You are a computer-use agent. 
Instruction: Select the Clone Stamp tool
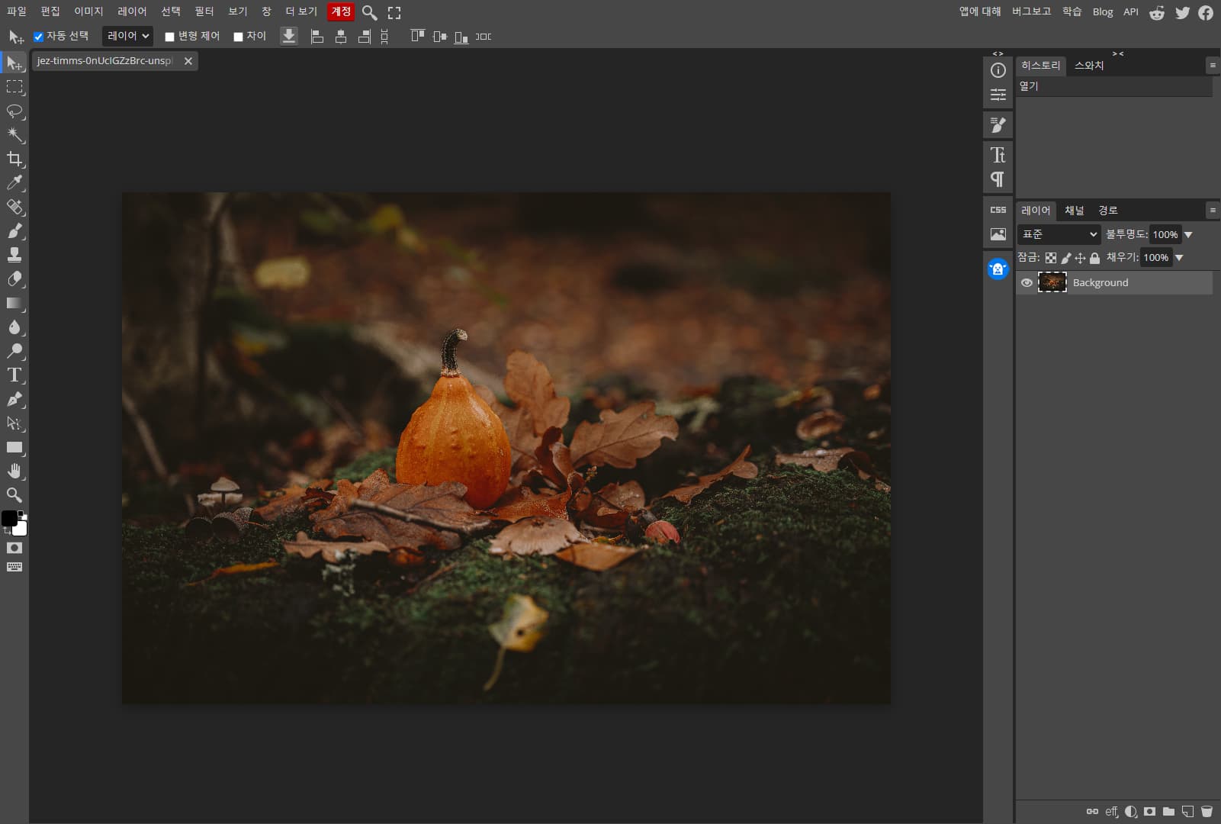[x=14, y=255]
